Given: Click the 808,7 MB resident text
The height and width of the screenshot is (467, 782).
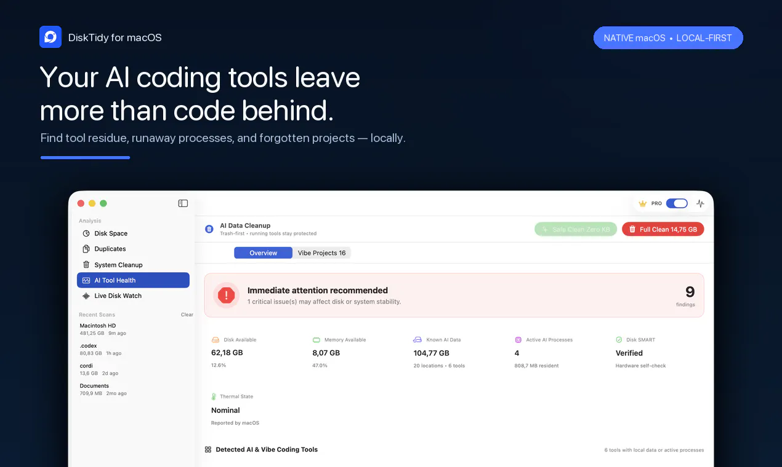Looking at the screenshot, I should pos(537,366).
